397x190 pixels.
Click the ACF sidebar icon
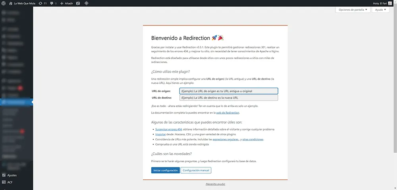click(x=4, y=182)
